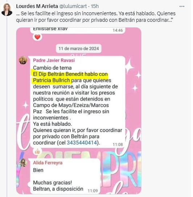
Task: Open Alida Ferreyra's avatar
Action: tap(23, 163)
